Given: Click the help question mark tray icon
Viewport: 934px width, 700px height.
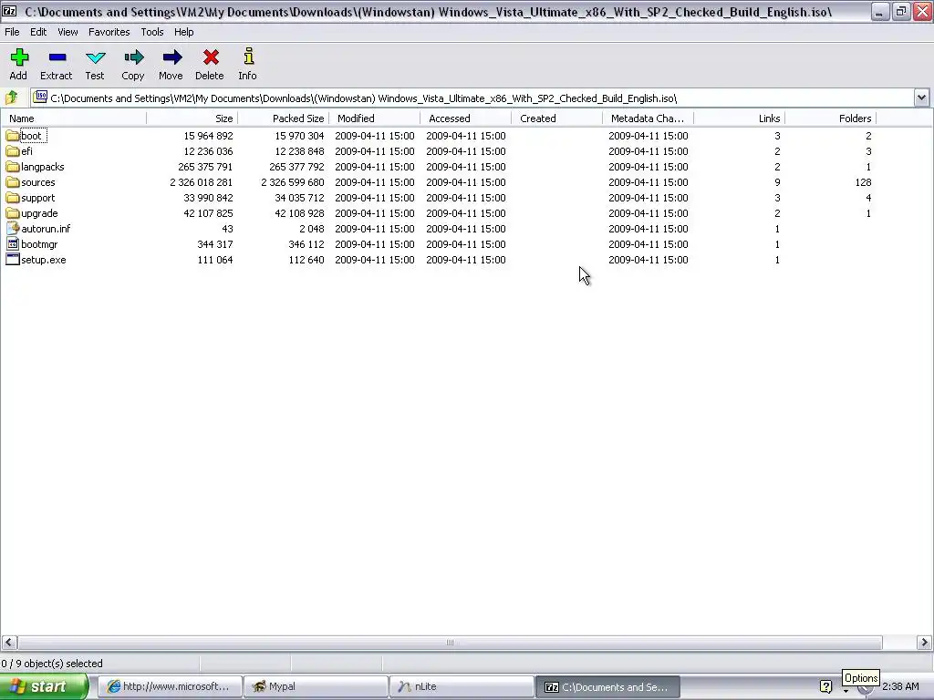Looking at the screenshot, I should click(825, 686).
